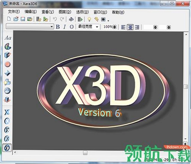Align text to the left
Image resolution: width=191 pixels, height=164 pixels.
[x=123, y=27]
